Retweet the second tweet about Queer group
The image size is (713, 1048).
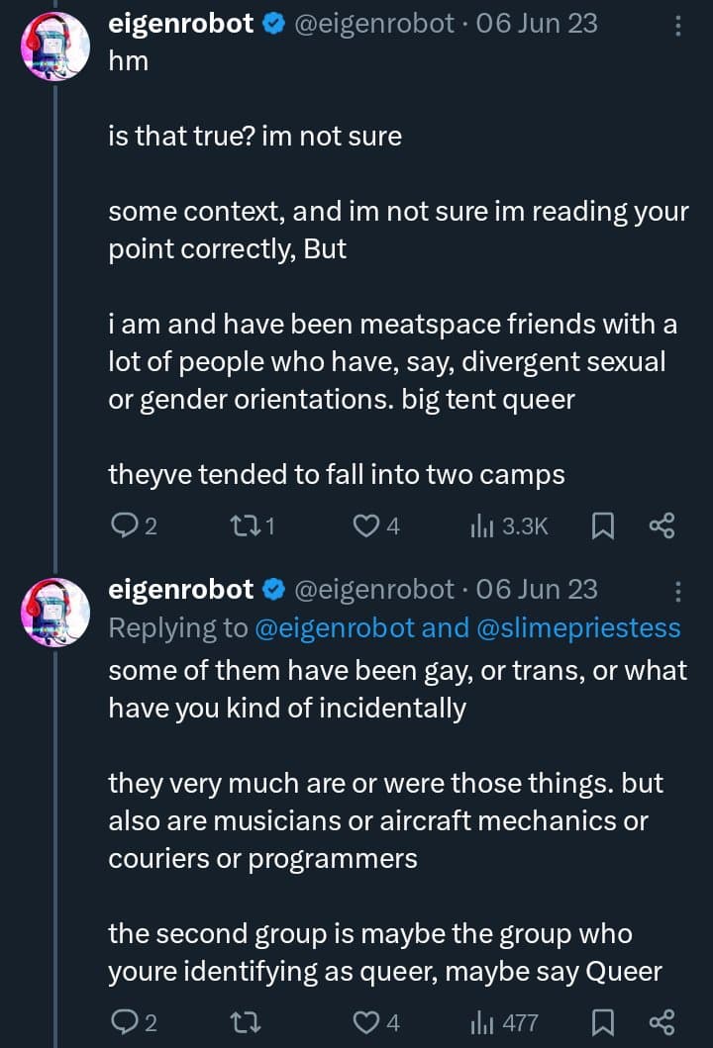(x=244, y=1022)
